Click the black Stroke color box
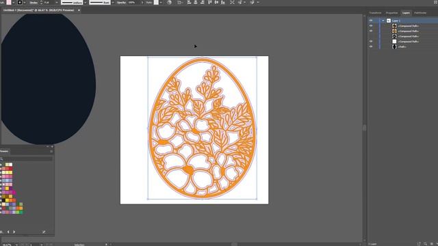Screen dimensions: 438x246 (x=20, y=2)
